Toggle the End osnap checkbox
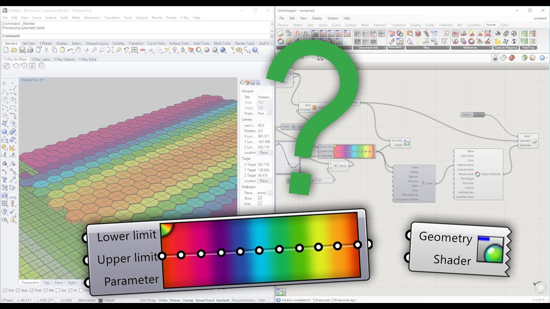 5,291
